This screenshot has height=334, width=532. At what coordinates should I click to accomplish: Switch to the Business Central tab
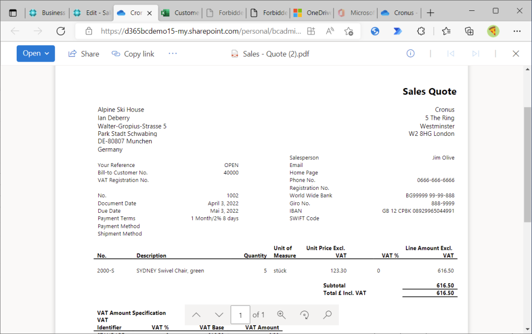47,13
